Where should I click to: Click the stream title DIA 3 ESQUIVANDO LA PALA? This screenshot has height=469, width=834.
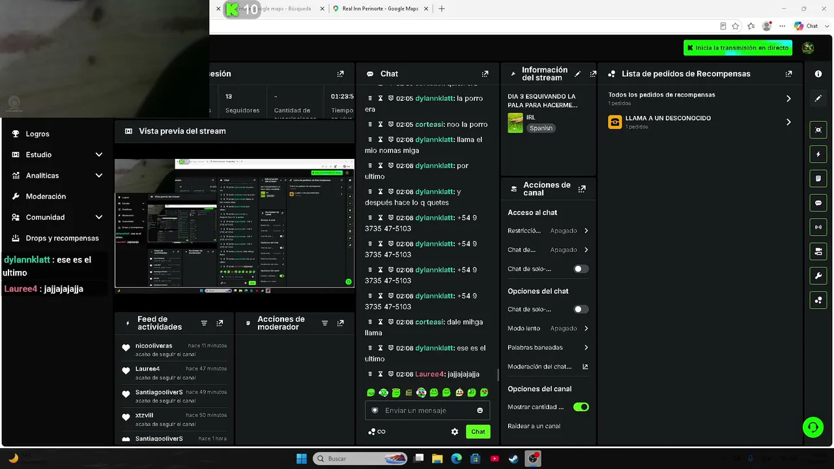click(x=542, y=101)
